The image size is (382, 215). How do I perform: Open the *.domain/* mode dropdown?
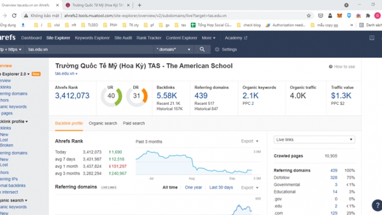coord(173,49)
